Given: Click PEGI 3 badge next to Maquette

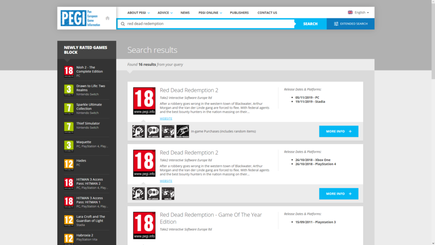Looking at the screenshot, I should click(x=69, y=146).
